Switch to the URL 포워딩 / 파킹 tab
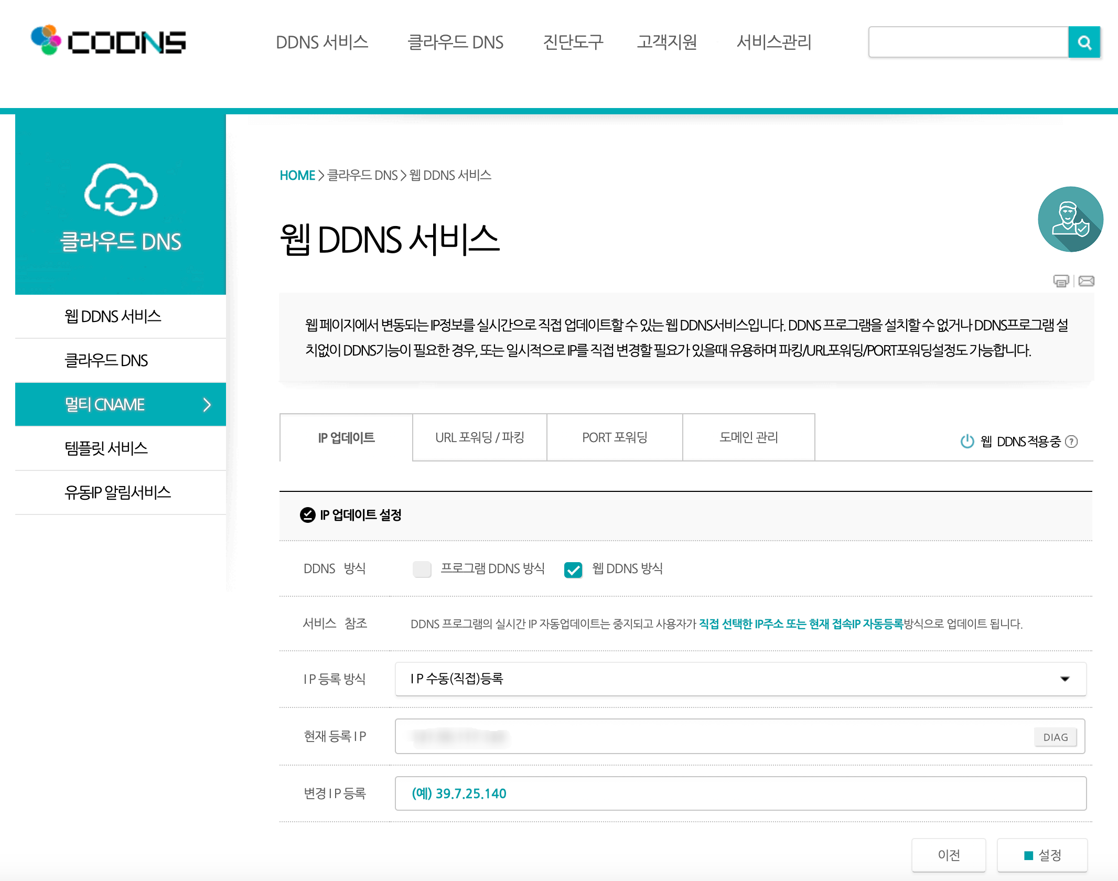Screen dimensions: 1118x881 pyautogui.click(x=479, y=437)
